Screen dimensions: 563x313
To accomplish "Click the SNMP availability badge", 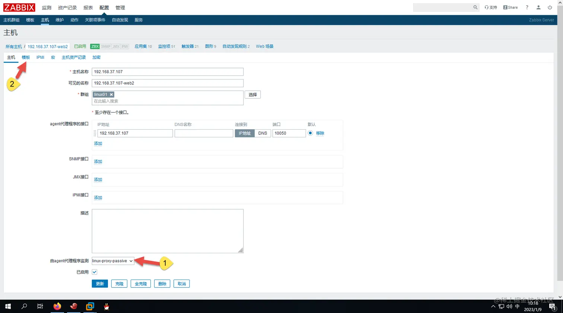I will coord(106,46).
